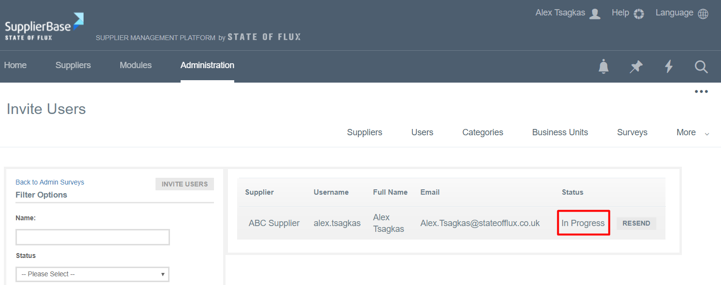The image size is (721, 285).
Task: Go to the Home menu
Action: 15,65
